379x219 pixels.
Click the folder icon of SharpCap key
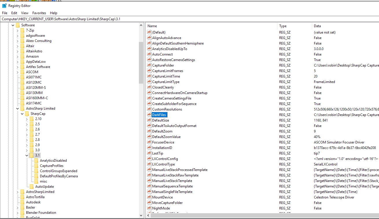click(x=27, y=114)
